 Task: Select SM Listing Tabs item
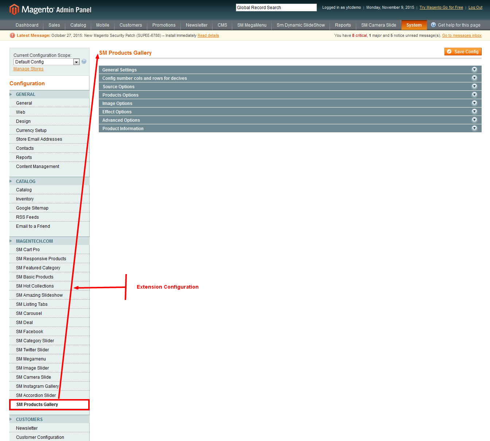[x=49, y=304]
